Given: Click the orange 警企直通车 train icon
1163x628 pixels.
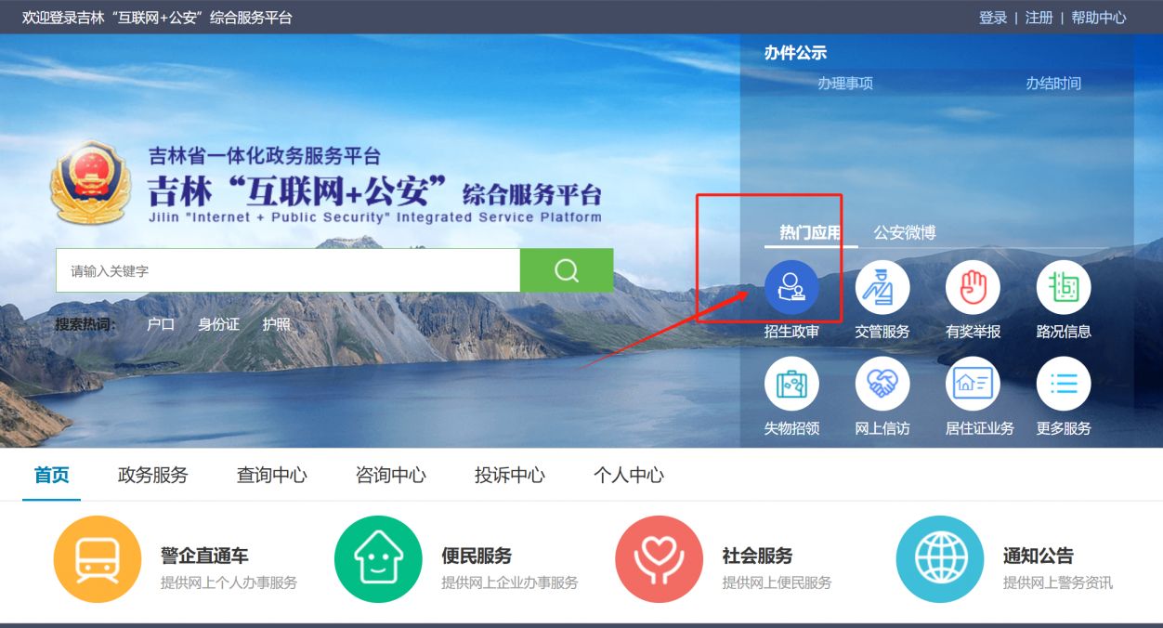Looking at the screenshot, I should (x=98, y=559).
